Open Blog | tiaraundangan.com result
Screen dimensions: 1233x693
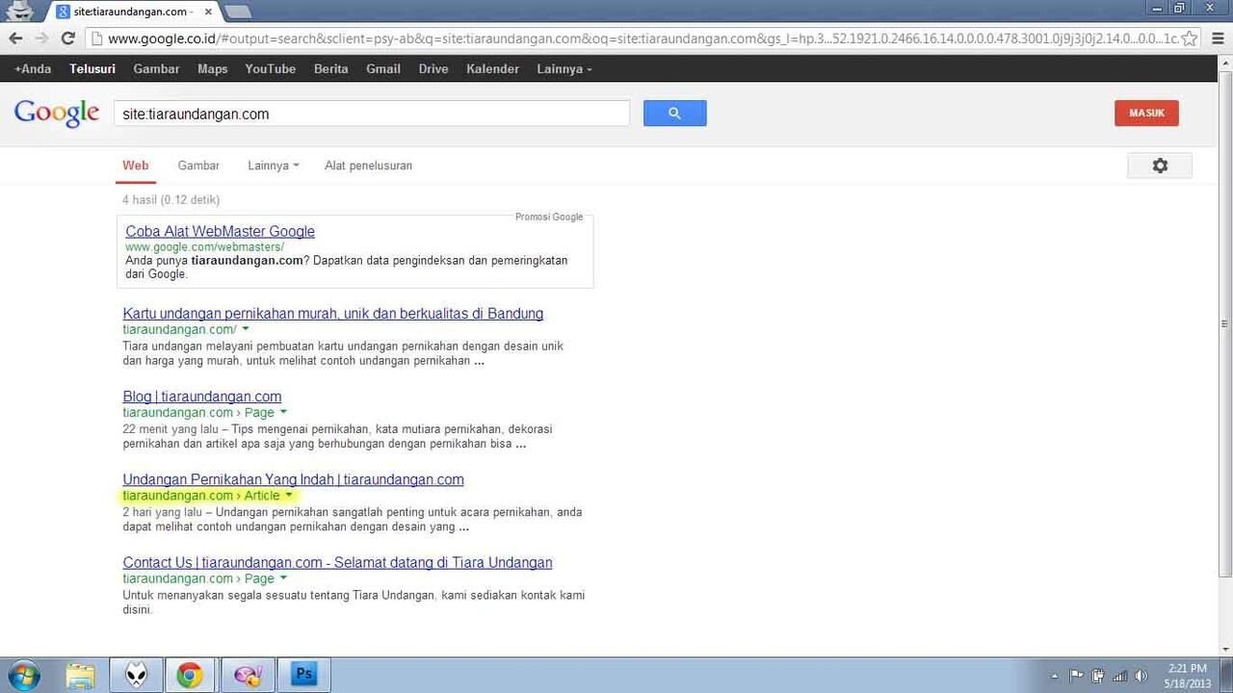click(202, 397)
